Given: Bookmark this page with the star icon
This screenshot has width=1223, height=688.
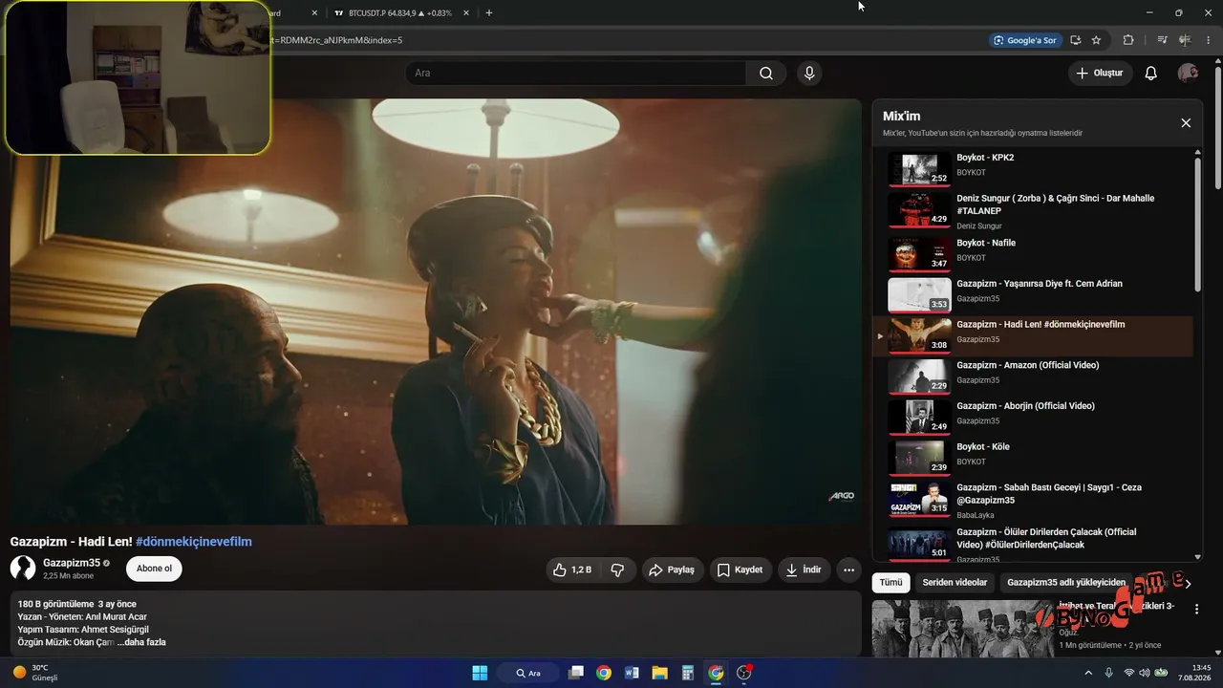Looking at the screenshot, I should point(1096,40).
